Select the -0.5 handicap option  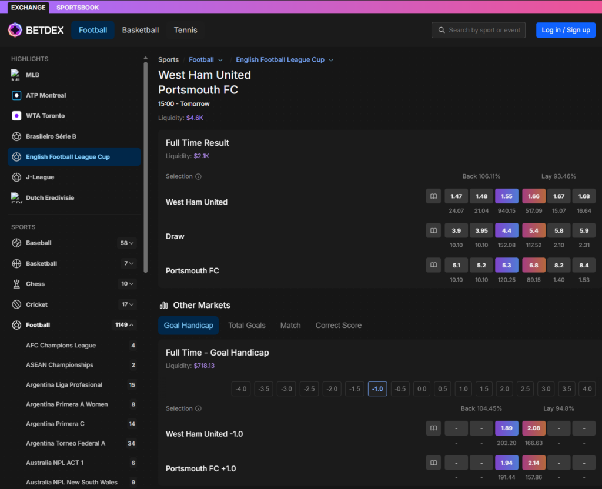click(400, 389)
